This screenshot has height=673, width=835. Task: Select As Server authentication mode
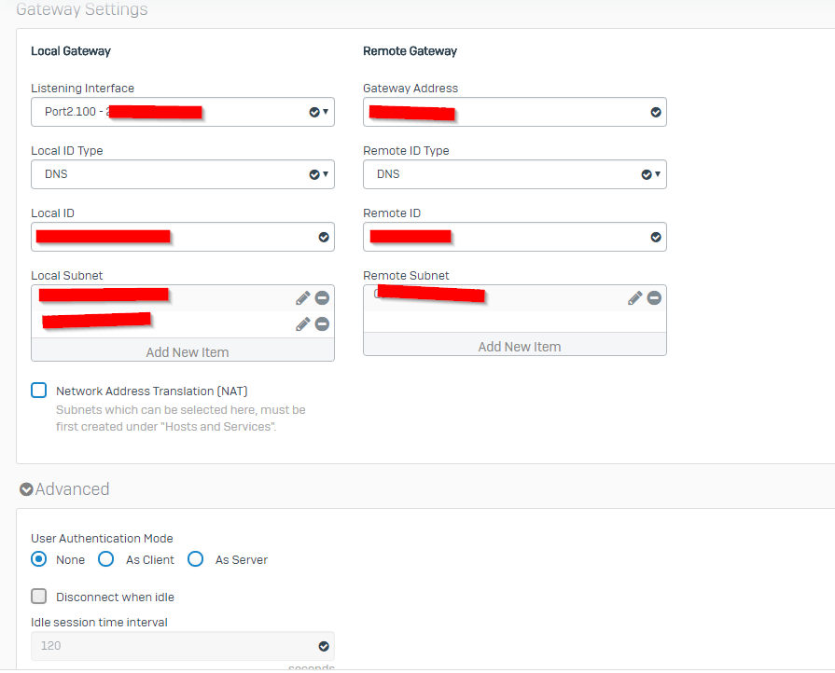click(x=195, y=559)
